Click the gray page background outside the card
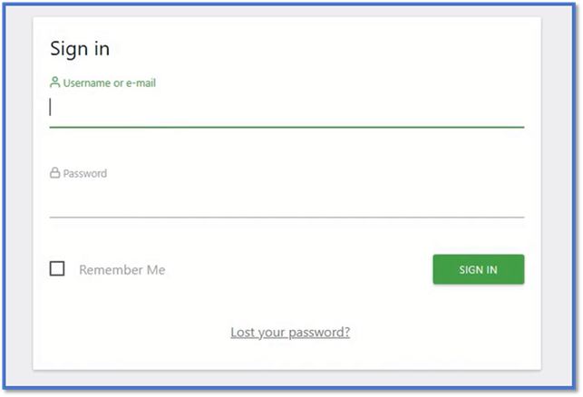The image size is (583, 397). [x=560, y=181]
